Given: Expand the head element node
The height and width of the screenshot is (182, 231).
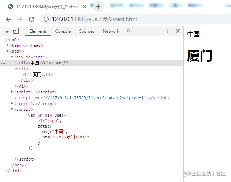Looking at the screenshot, I should point(7,45).
